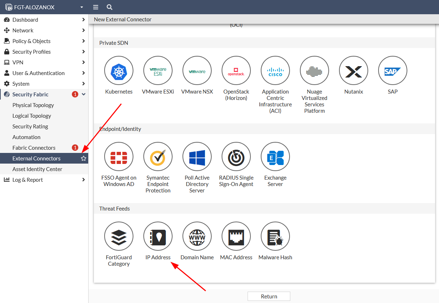
Task: Open the search tool in header
Action: (x=110, y=7)
